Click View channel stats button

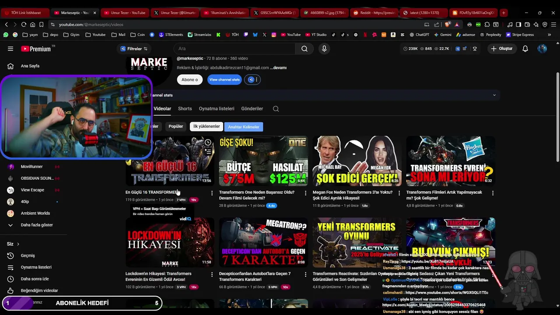tap(224, 80)
